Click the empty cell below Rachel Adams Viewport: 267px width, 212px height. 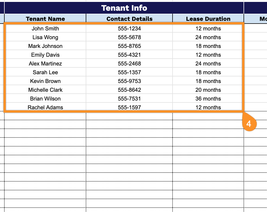tap(45, 116)
